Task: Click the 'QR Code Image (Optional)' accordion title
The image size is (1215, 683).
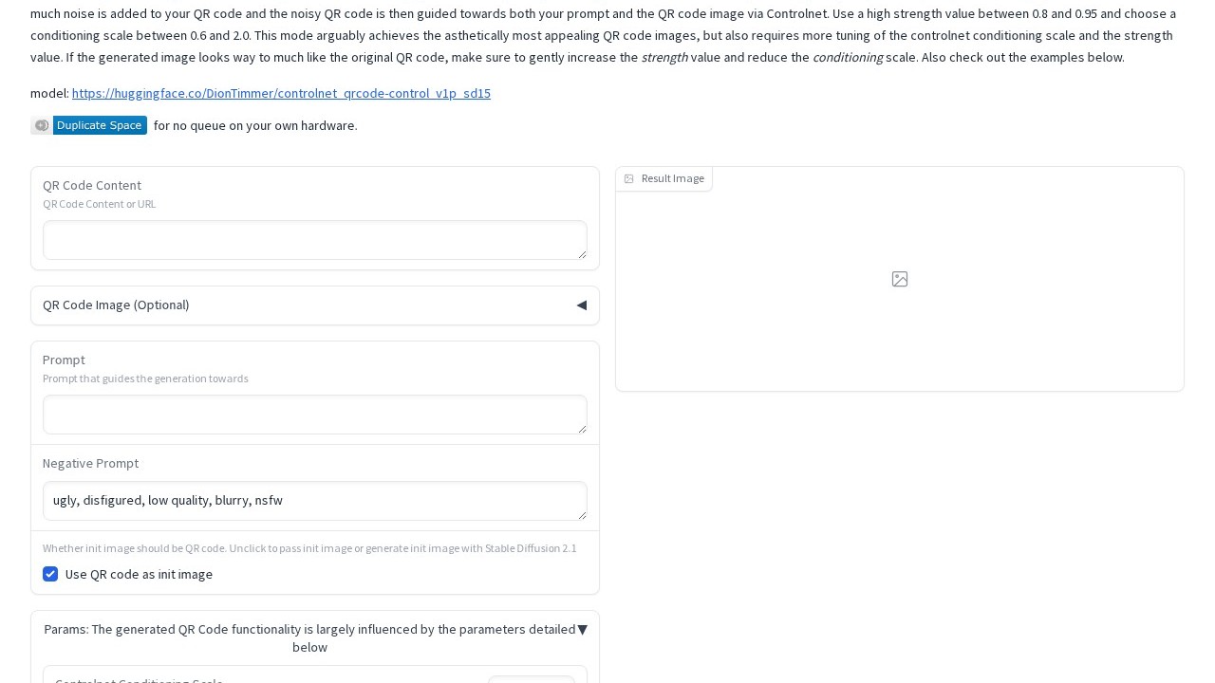Action: (116, 305)
